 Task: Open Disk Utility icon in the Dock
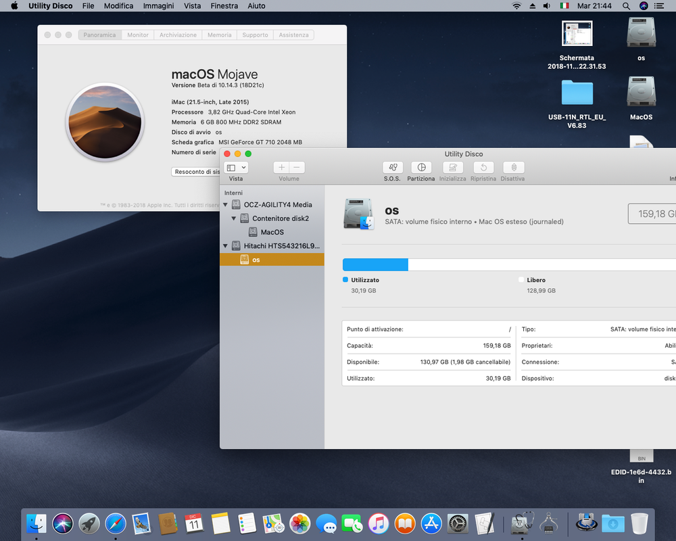click(522, 523)
